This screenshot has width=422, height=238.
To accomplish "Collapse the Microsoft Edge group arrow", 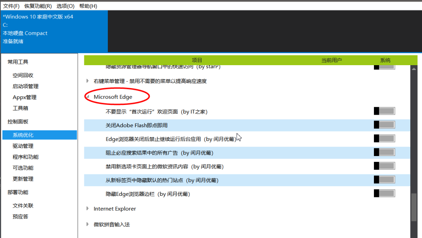I will [x=88, y=97].
